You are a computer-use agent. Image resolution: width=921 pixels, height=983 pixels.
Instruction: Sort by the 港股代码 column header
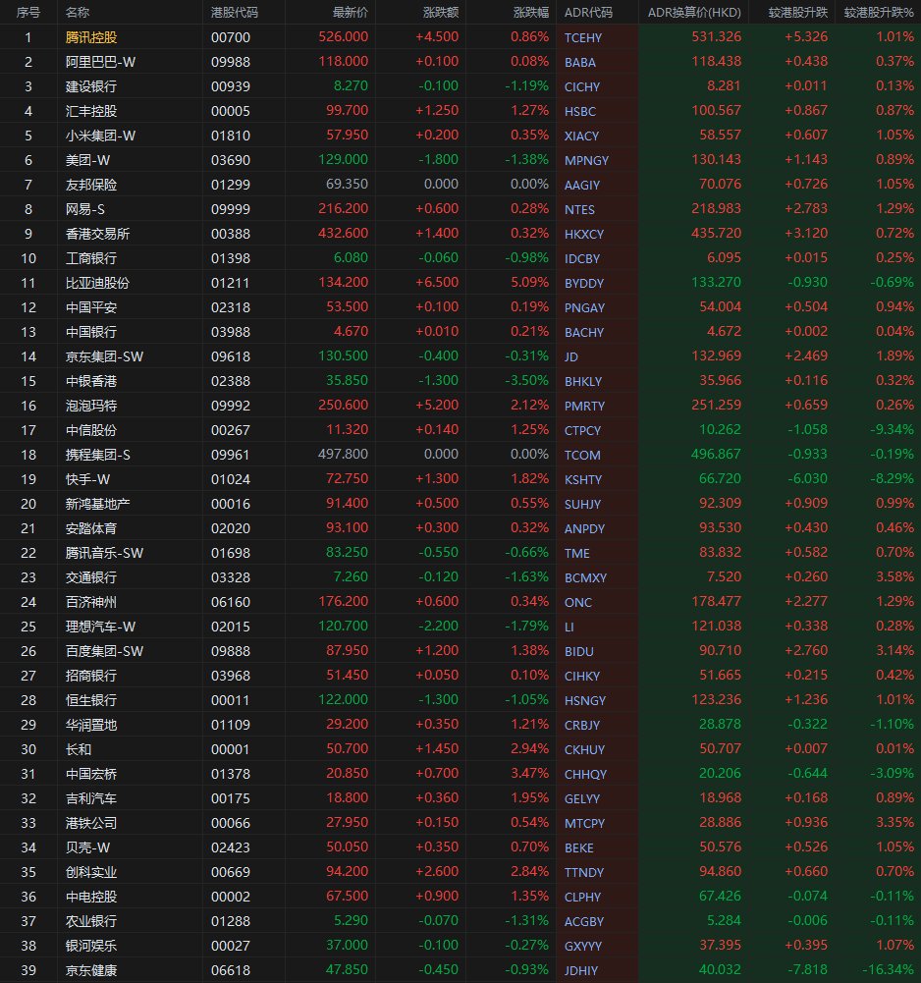[235, 13]
